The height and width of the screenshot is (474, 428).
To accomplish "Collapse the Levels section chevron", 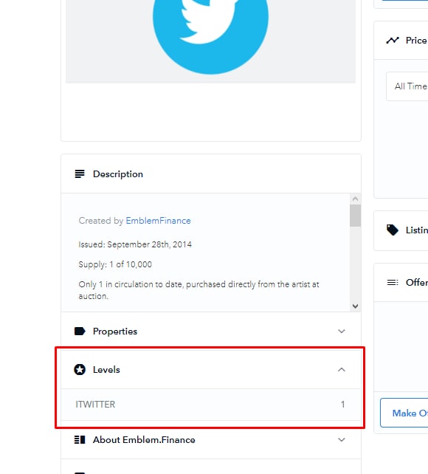I will click(342, 370).
